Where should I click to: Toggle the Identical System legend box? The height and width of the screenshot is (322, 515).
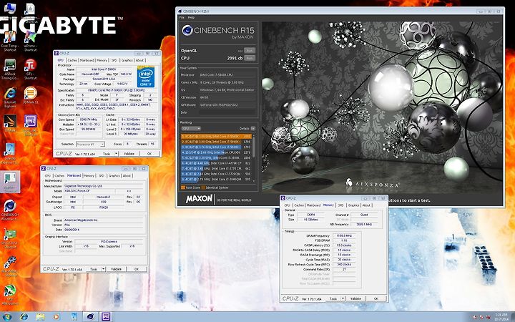203,187
